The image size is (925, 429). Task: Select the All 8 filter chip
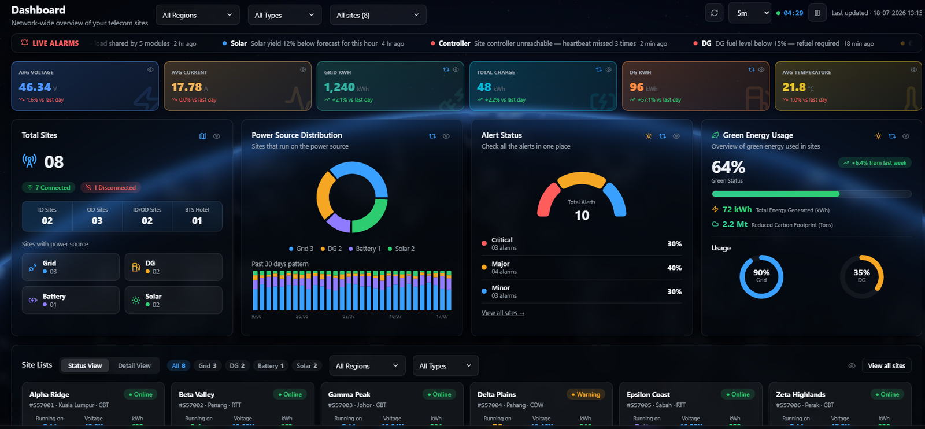pos(179,365)
